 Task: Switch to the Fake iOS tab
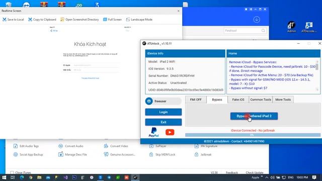pos(238,100)
